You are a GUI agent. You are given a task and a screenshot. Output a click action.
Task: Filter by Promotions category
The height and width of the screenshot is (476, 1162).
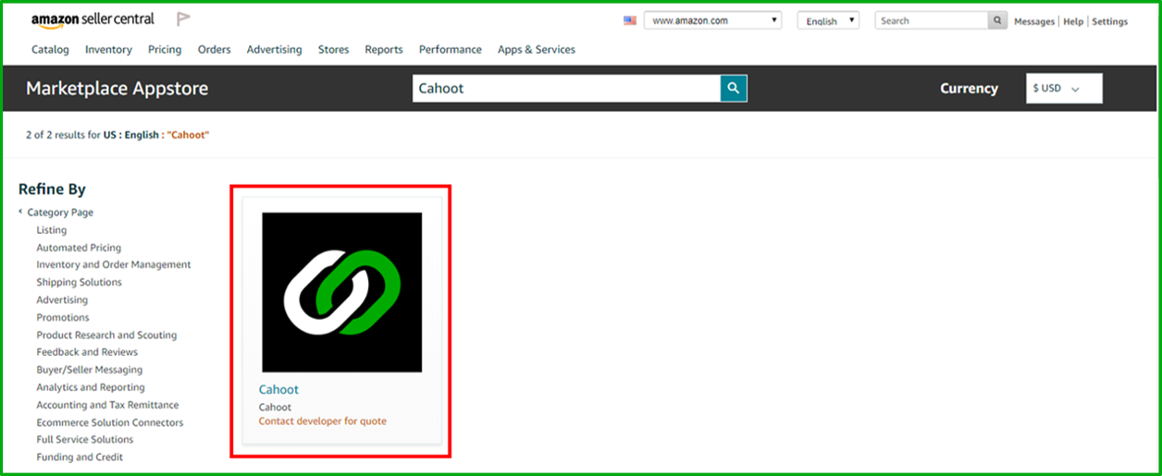click(63, 317)
